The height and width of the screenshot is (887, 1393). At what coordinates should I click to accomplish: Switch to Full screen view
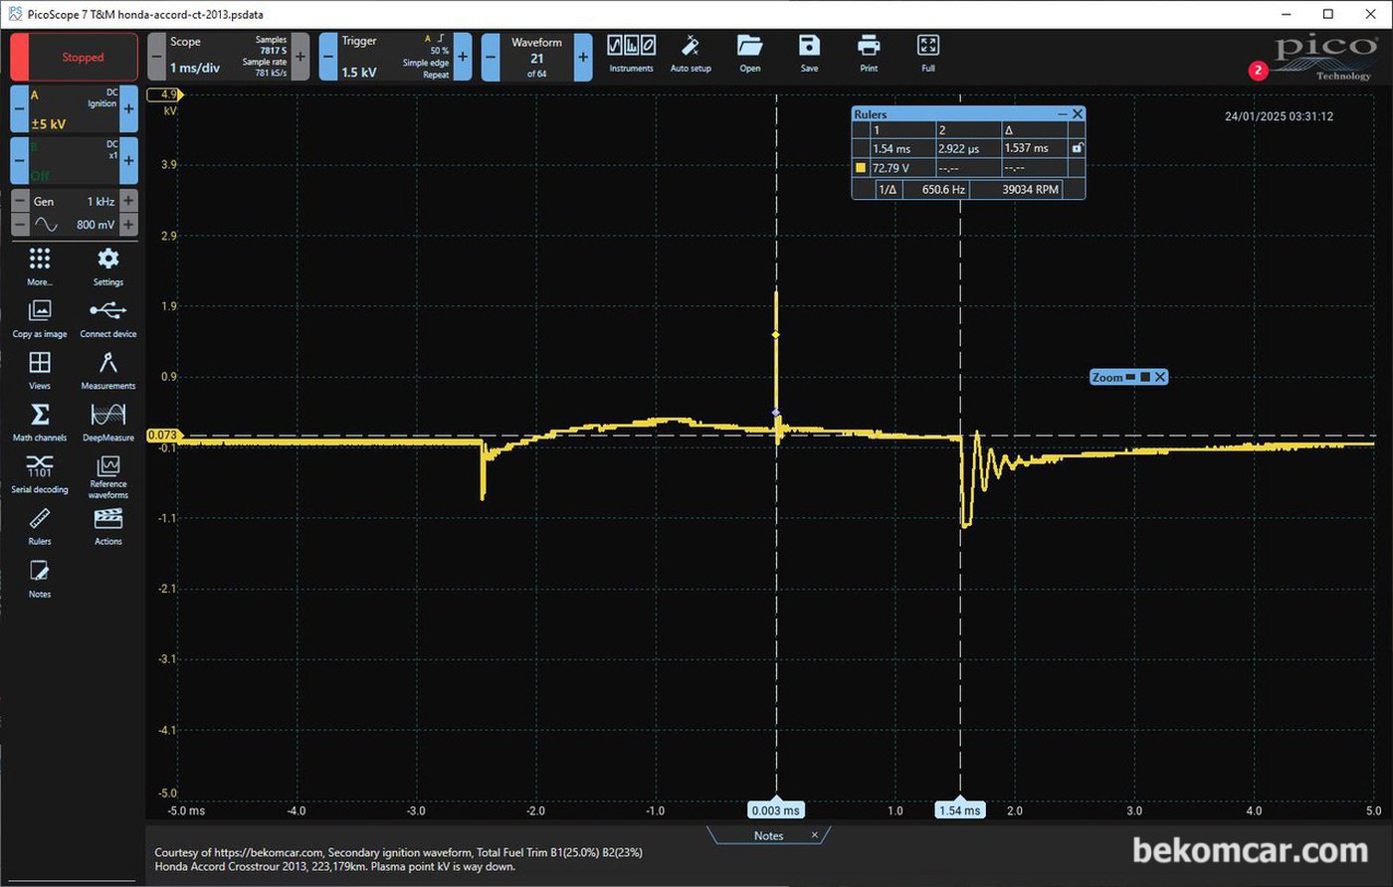927,54
